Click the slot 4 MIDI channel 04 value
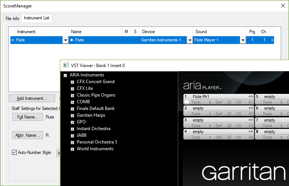 [x=251, y=138]
